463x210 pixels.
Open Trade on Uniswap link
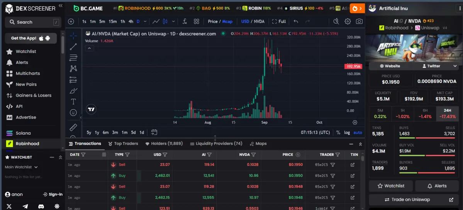click(x=413, y=200)
